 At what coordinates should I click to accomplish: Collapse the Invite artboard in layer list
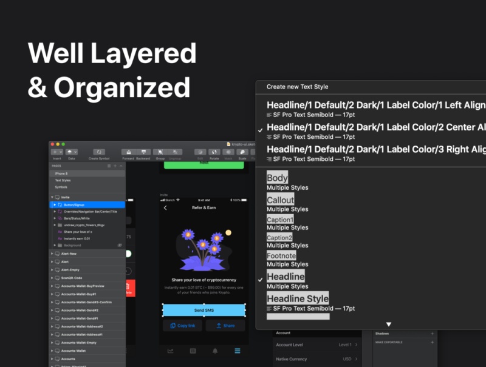[x=52, y=198]
